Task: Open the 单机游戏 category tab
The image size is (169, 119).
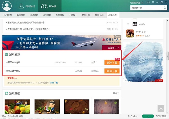Action: point(21,15)
